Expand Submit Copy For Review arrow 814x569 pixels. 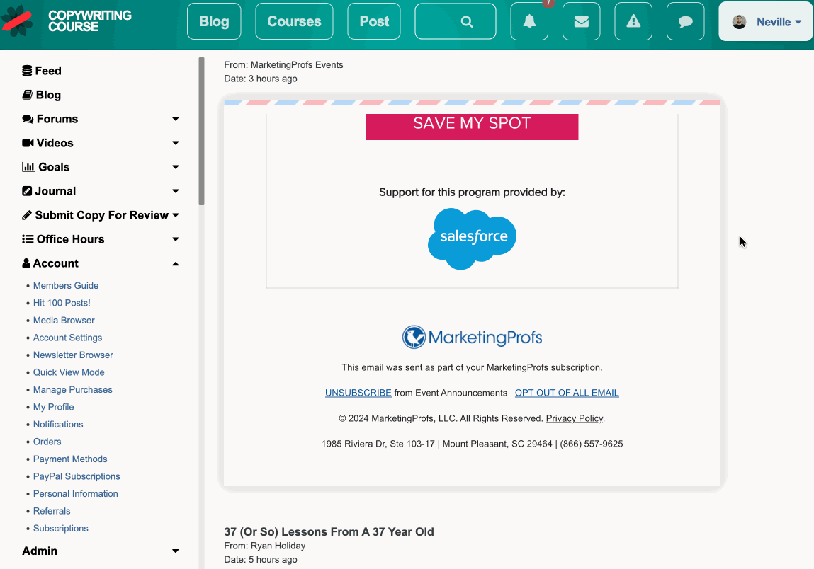tap(176, 214)
